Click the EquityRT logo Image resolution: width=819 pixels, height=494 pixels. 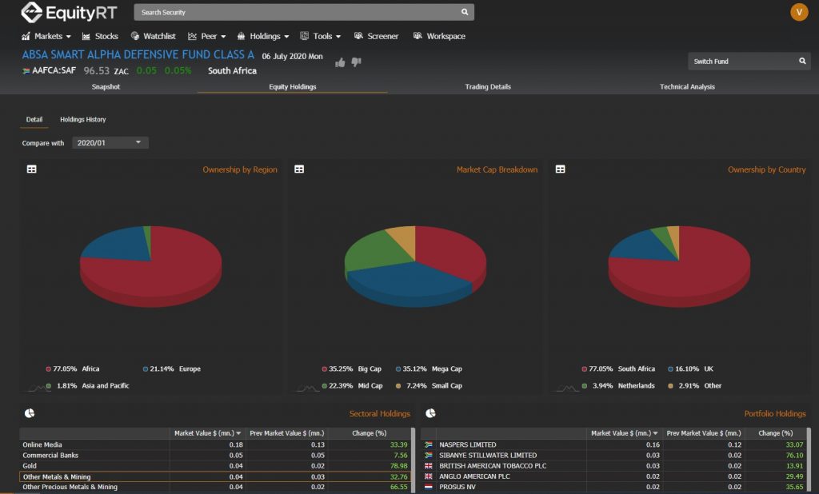tap(69, 13)
